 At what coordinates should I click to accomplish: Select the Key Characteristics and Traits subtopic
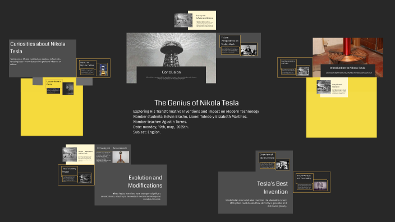point(295,67)
